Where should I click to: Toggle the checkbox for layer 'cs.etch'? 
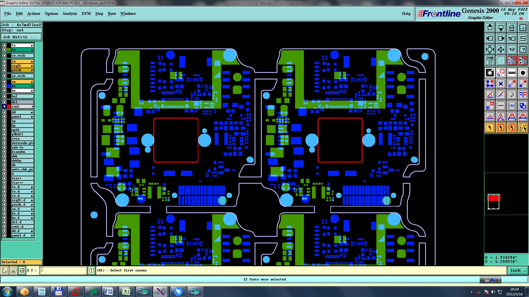(4, 56)
